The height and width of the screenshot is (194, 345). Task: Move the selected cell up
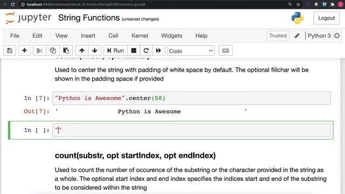pyautogui.click(x=82, y=51)
